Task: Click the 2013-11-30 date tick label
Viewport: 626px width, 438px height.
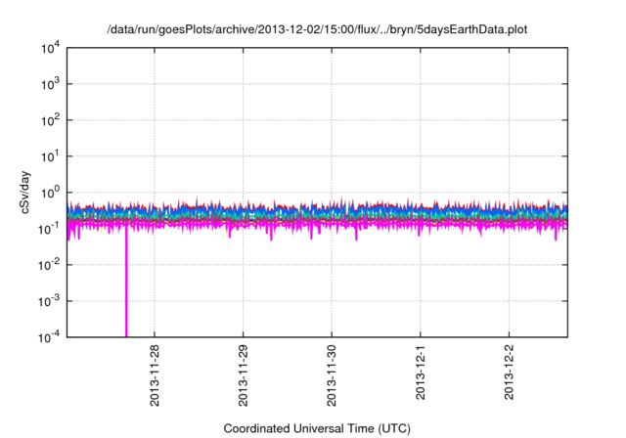Action: tap(332, 375)
